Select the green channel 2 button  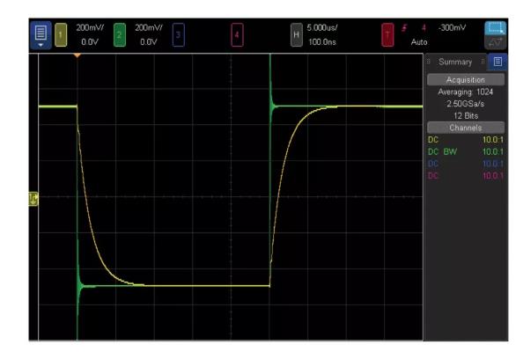coord(120,35)
